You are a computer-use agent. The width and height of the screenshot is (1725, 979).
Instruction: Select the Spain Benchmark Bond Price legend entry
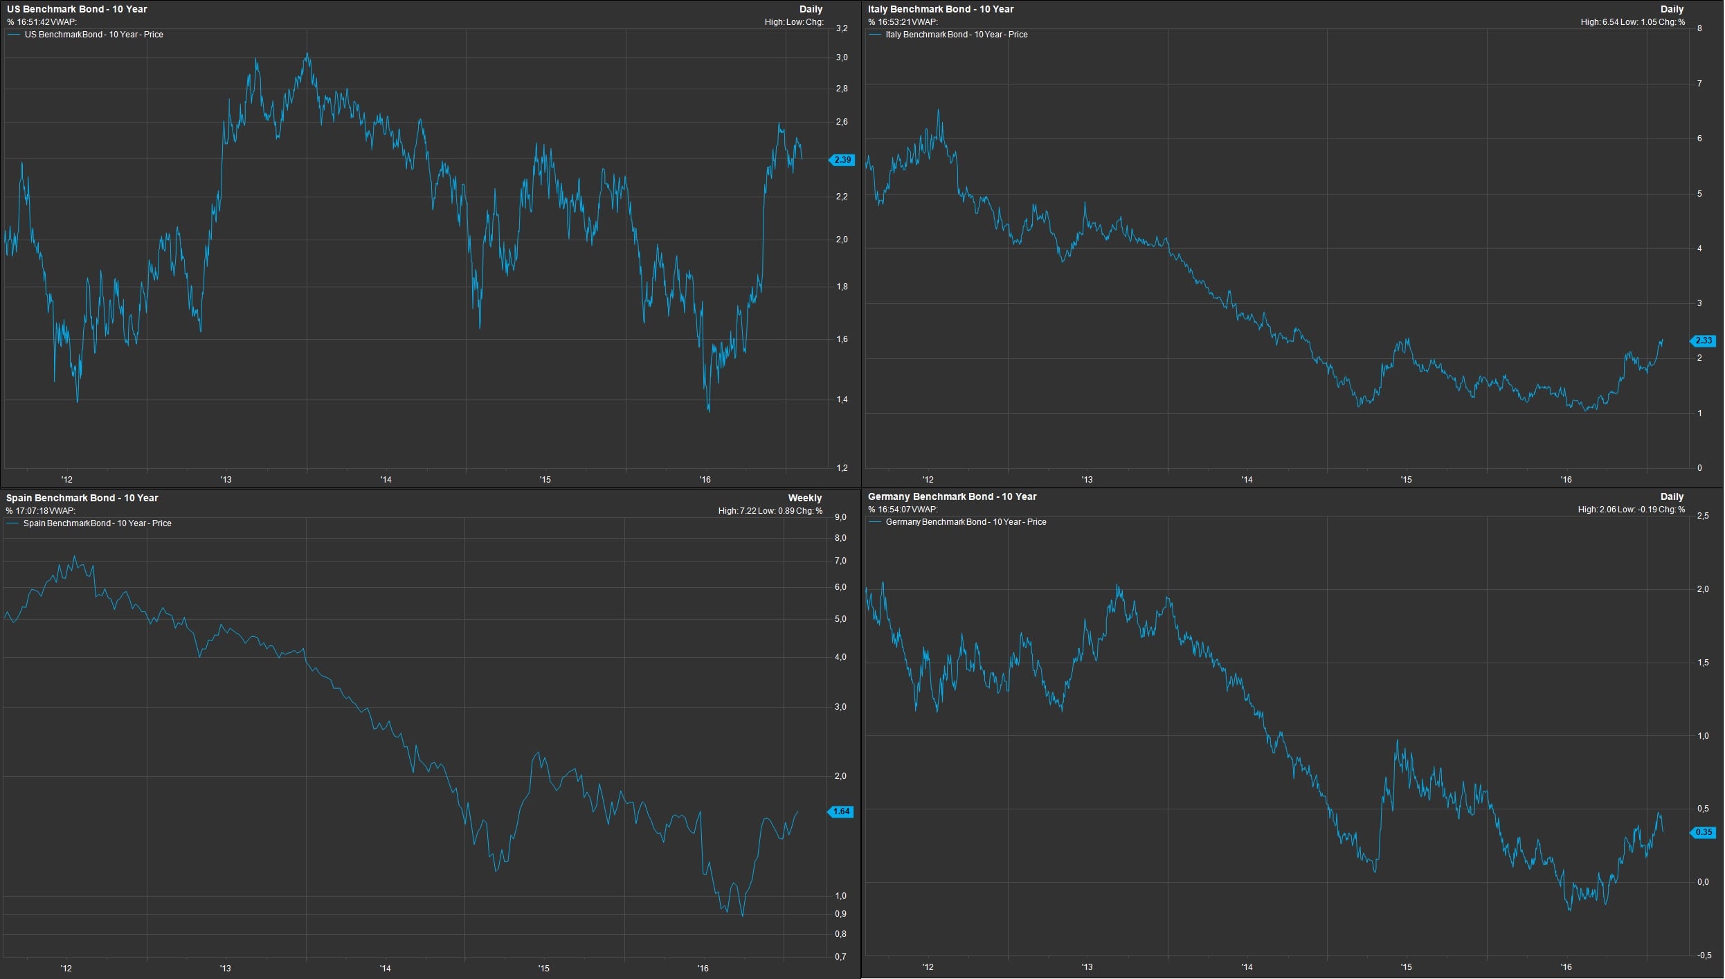point(97,523)
